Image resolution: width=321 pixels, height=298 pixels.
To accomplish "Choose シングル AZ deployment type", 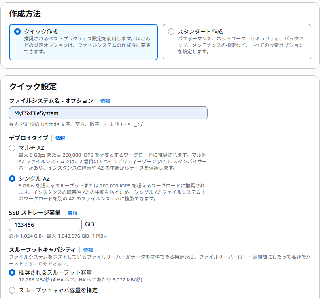I will (12, 179).
